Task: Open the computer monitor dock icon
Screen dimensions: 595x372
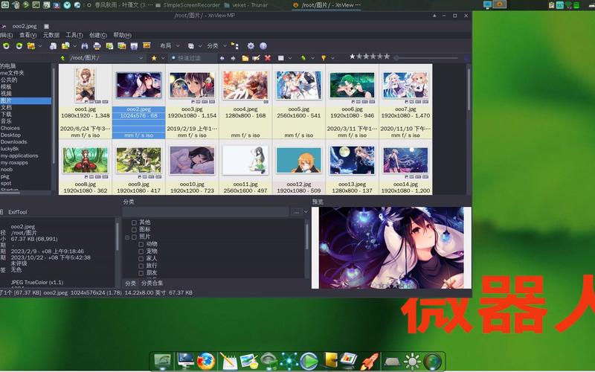Action: click(x=185, y=361)
